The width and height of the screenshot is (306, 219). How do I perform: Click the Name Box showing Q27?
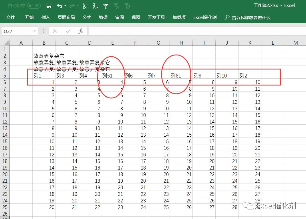17,31
